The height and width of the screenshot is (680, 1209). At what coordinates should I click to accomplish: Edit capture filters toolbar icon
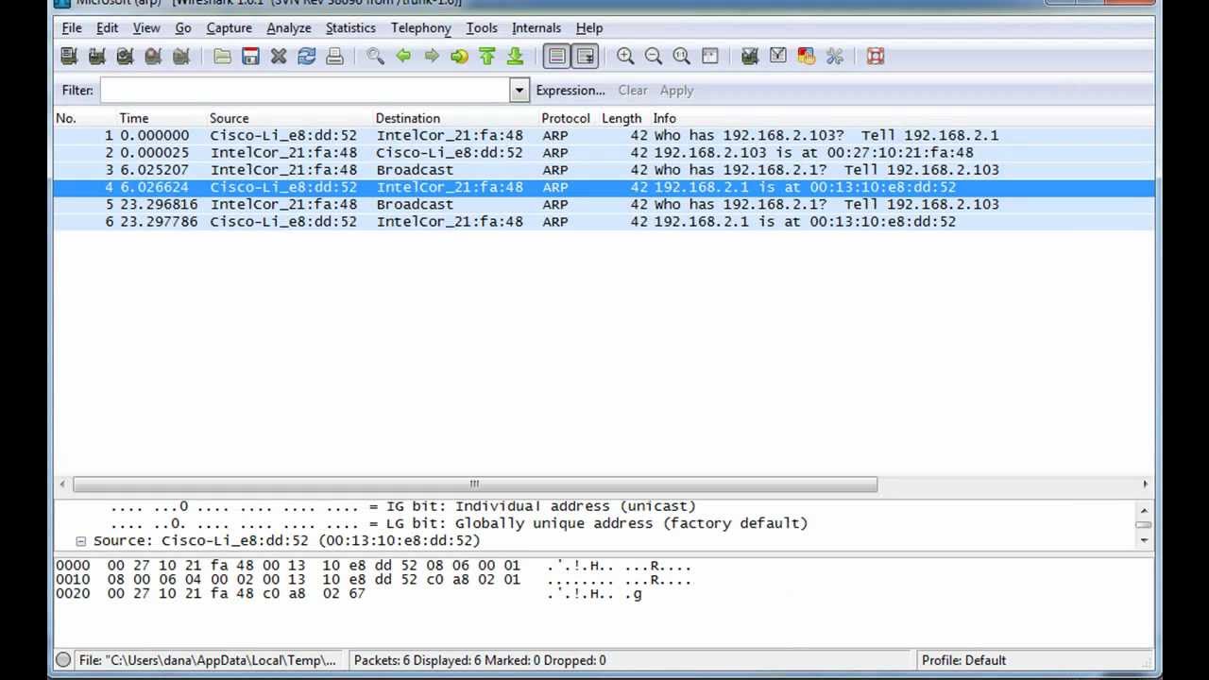(750, 57)
